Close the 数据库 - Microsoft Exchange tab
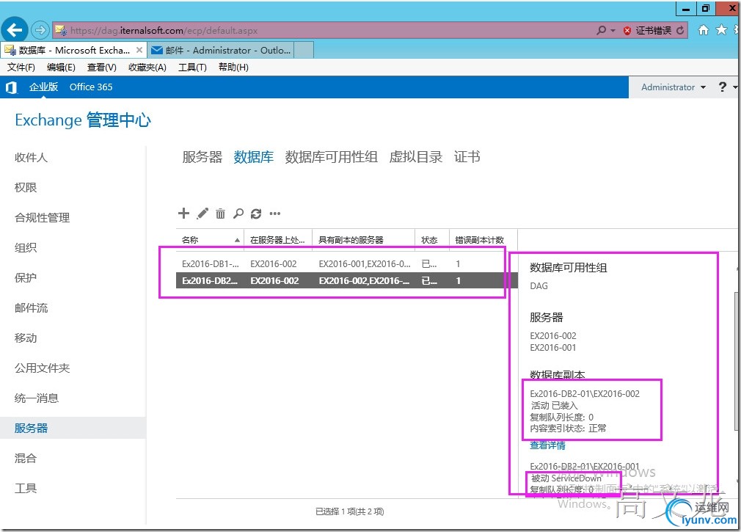The image size is (741, 532). click(x=139, y=50)
